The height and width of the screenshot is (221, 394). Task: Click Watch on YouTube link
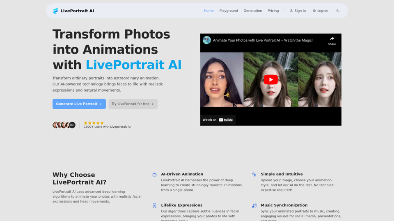(218, 120)
